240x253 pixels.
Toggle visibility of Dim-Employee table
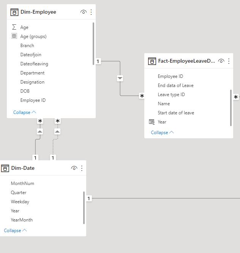point(84,12)
